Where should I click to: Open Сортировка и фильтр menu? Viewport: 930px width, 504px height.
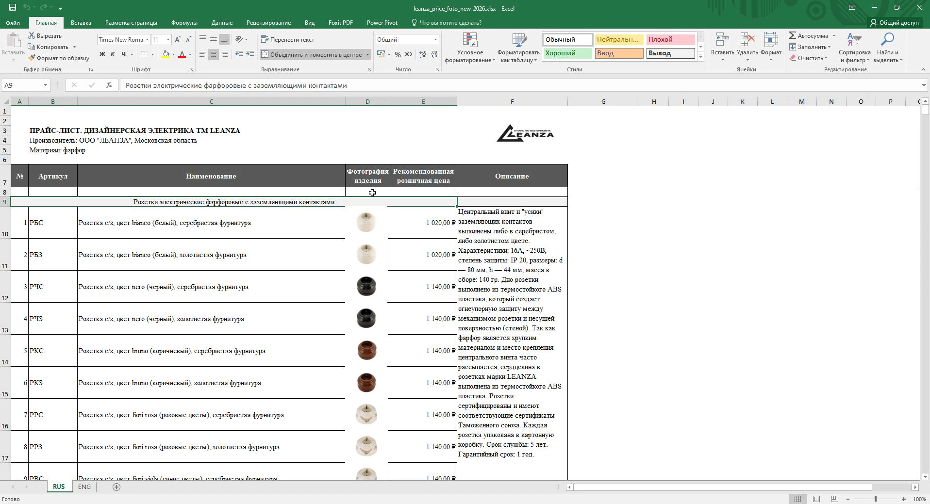click(x=854, y=48)
